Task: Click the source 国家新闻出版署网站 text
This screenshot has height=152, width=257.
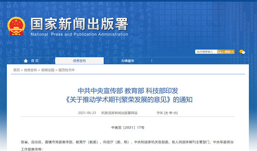Action: [123, 113]
